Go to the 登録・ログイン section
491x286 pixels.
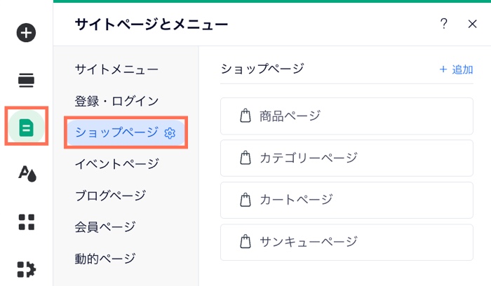116,101
